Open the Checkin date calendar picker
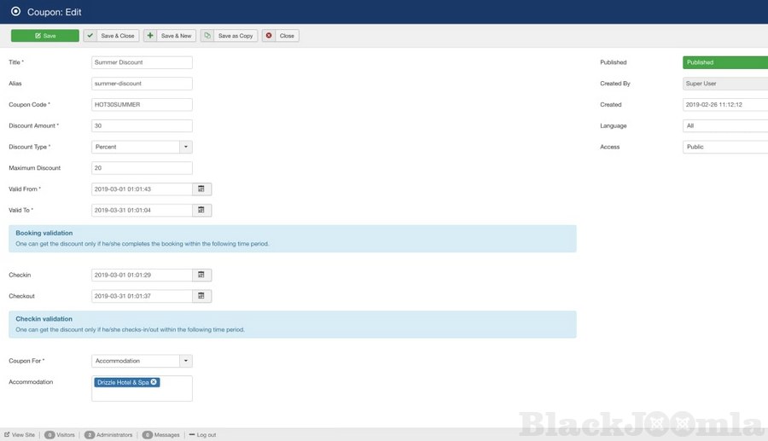Image resolution: width=768 pixels, height=441 pixels. [x=201, y=275]
